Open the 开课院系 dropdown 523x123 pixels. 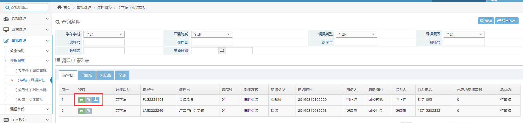[212, 34]
